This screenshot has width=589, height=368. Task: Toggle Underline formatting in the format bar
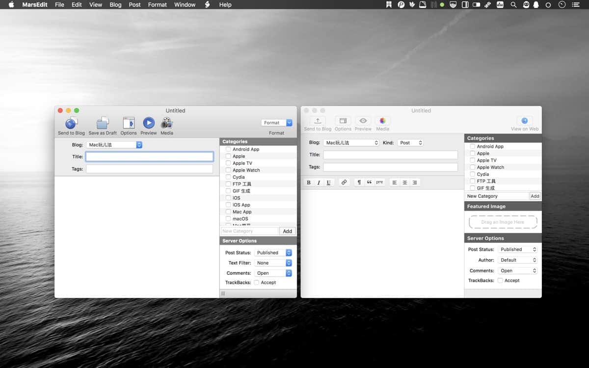click(328, 183)
